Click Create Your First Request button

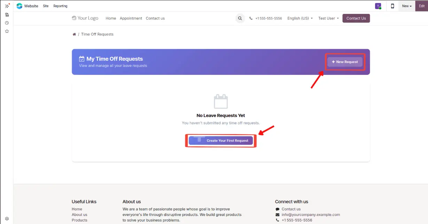coord(221,141)
